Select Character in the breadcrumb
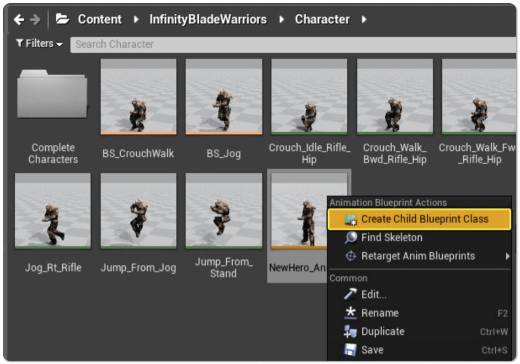The width and height of the screenshot is (520, 364). click(x=322, y=19)
